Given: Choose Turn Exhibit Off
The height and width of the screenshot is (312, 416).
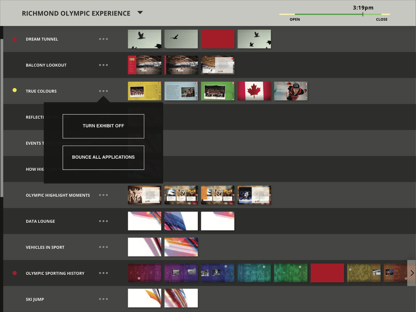Looking at the screenshot, I should [103, 126].
